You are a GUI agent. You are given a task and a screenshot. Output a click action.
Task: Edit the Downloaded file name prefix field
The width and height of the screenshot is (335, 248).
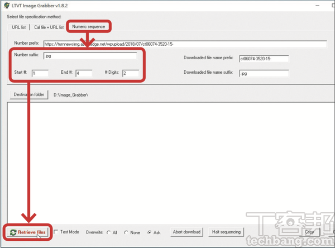(x=264, y=59)
